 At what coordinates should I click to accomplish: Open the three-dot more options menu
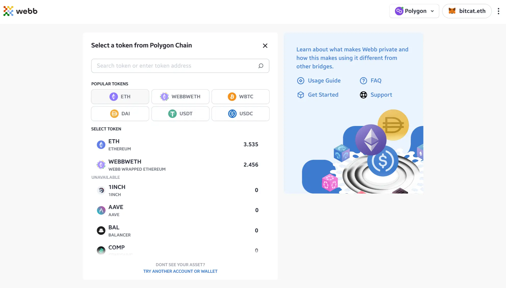(498, 11)
